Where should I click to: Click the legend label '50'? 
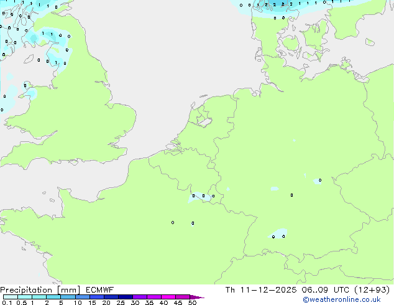[x=192, y=303]
